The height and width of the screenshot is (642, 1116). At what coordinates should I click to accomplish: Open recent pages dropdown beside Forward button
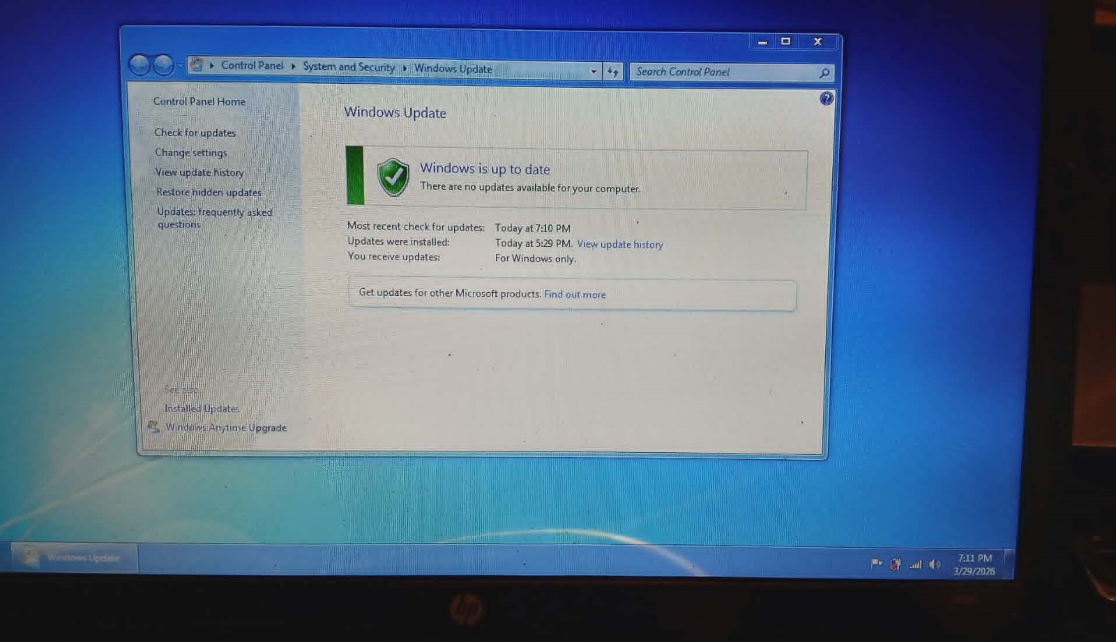click(x=180, y=66)
